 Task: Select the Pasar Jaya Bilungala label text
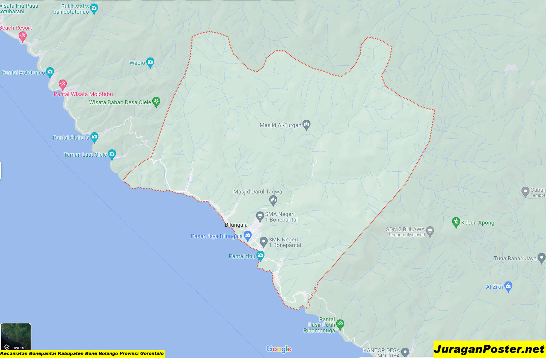click(x=216, y=236)
